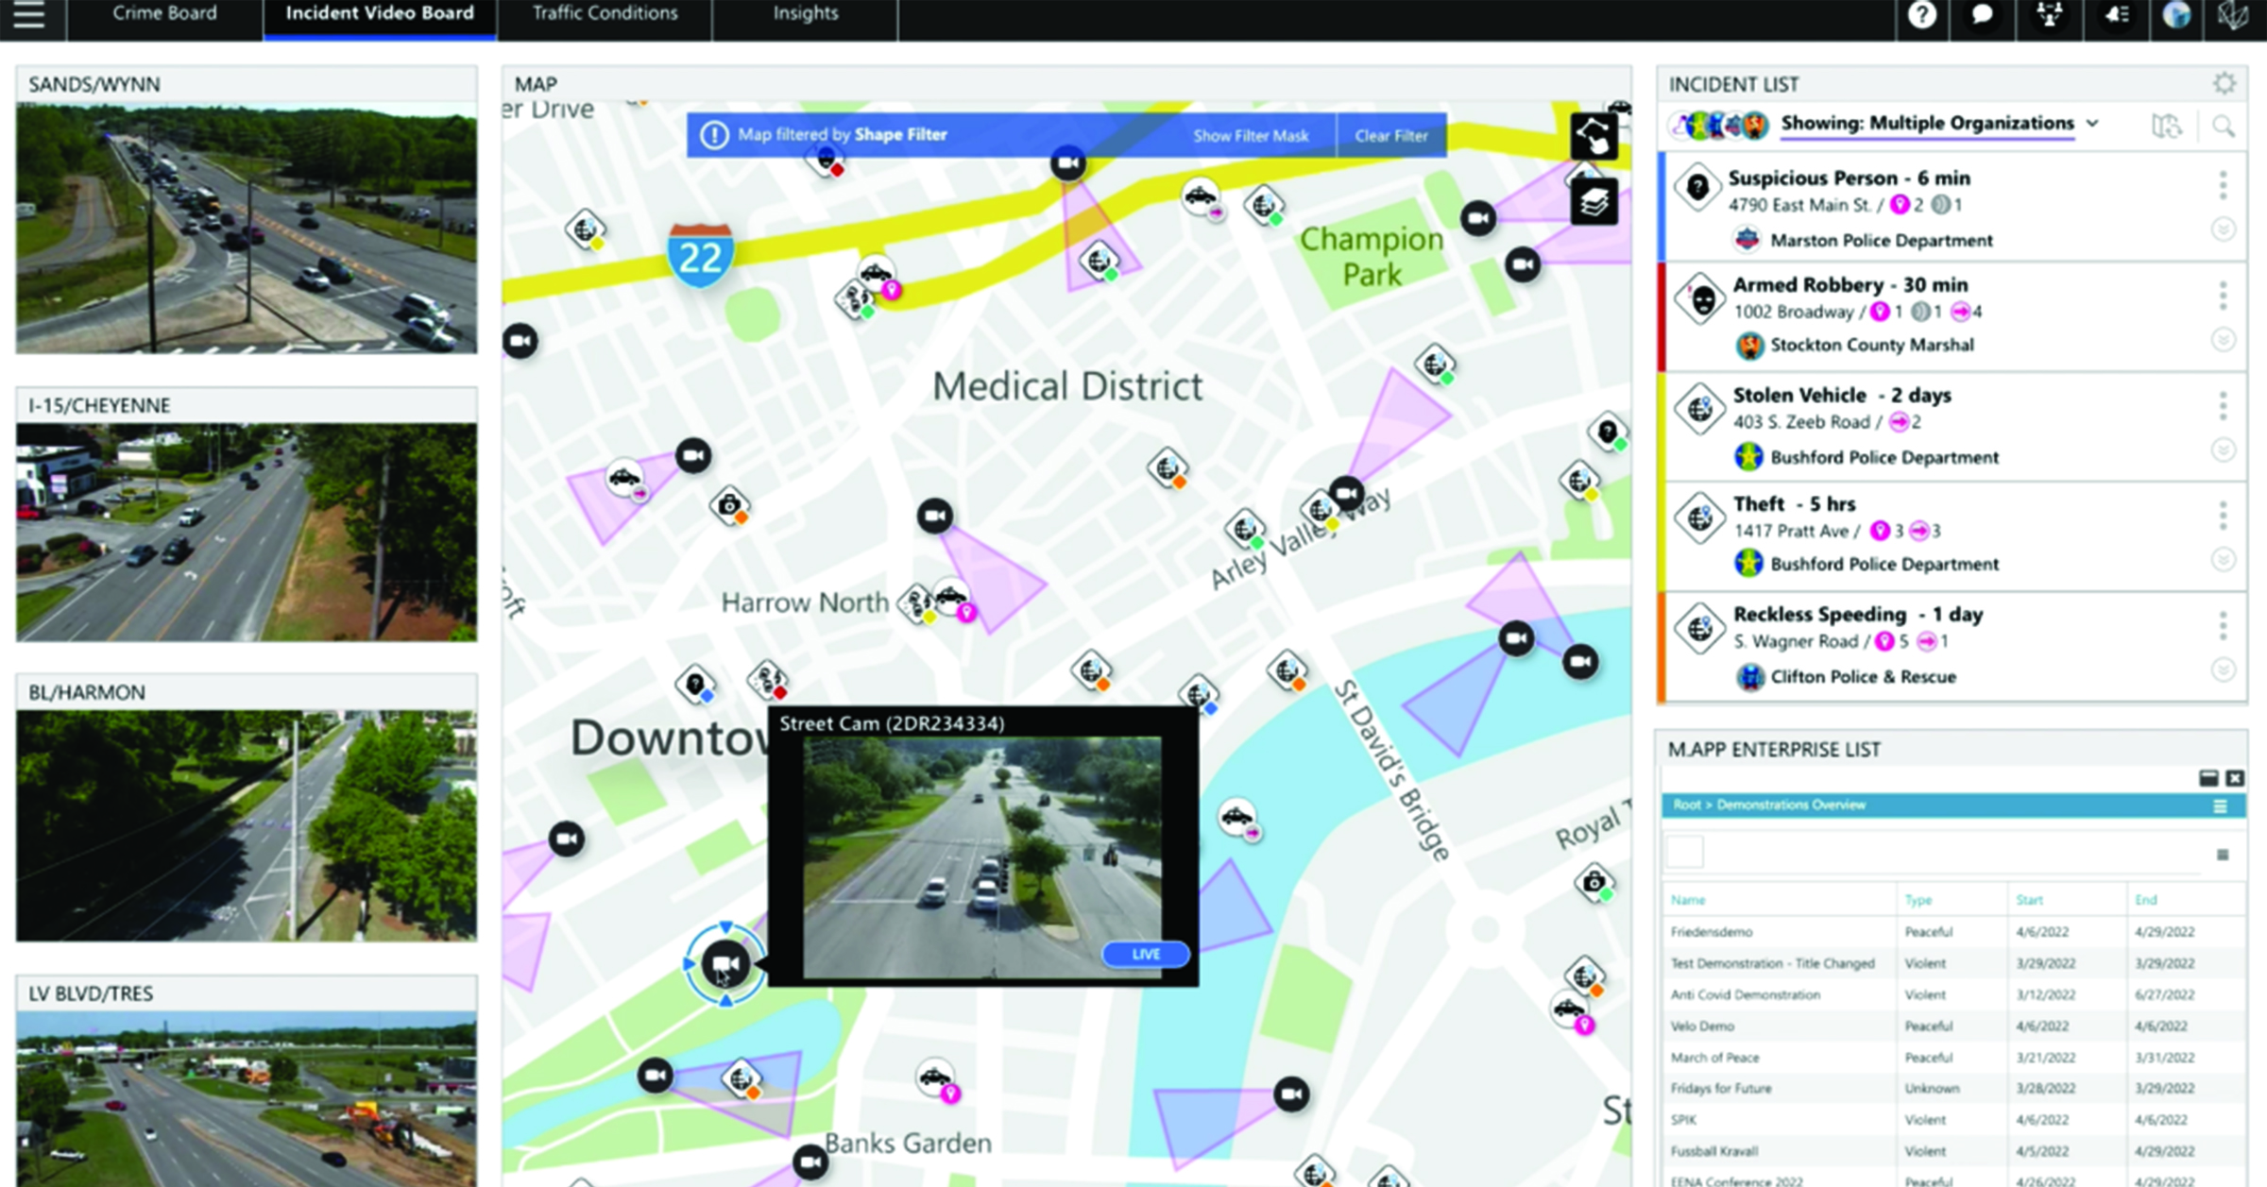
Task: Open options menu for Stolen Vehicle incident
Action: pyautogui.click(x=2223, y=406)
